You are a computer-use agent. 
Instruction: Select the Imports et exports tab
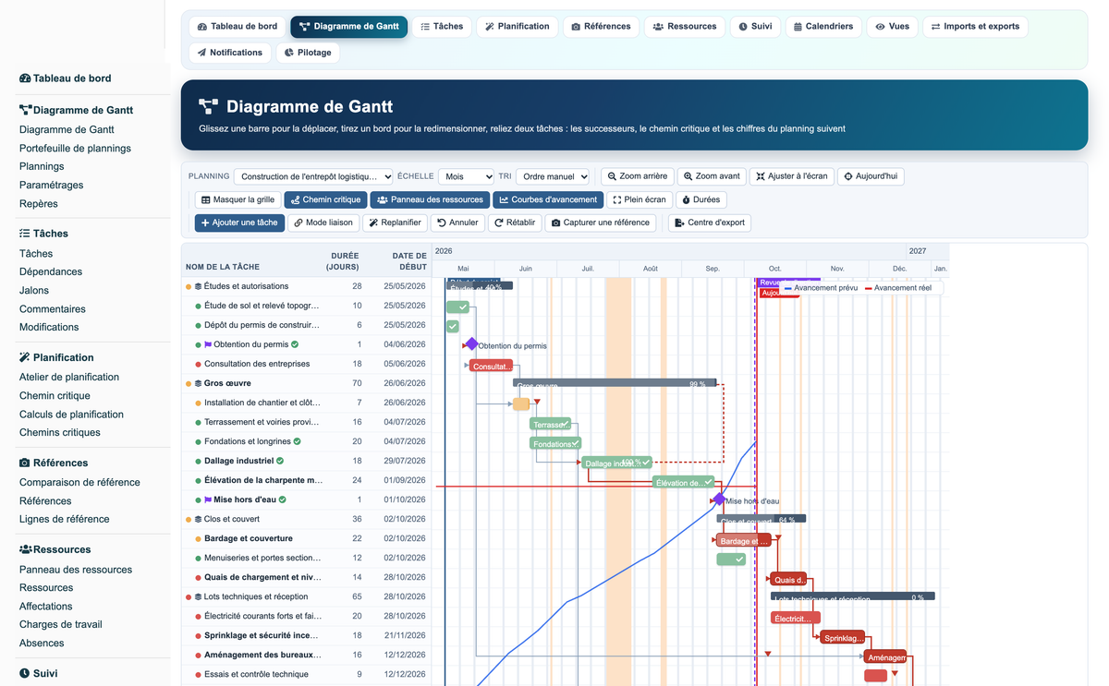coord(974,27)
